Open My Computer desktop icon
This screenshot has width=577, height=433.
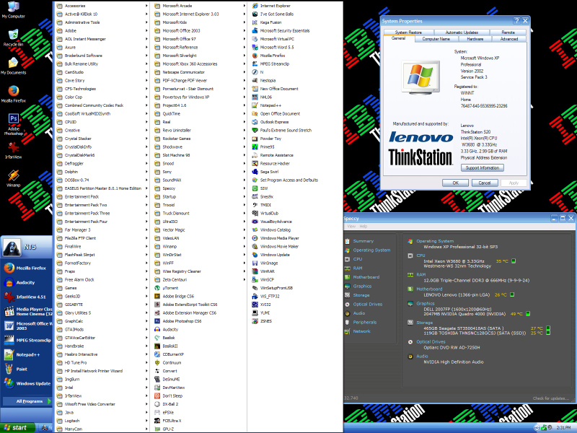click(13, 10)
